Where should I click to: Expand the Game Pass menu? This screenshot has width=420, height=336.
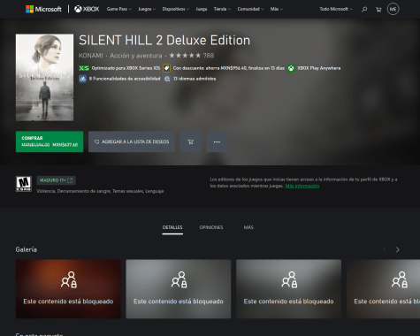tap(119, 9)
